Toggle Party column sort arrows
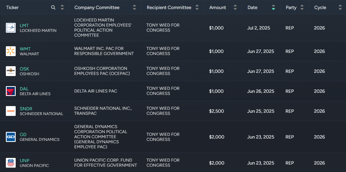This screenshot has height=172, width=346. coord(302,7)
